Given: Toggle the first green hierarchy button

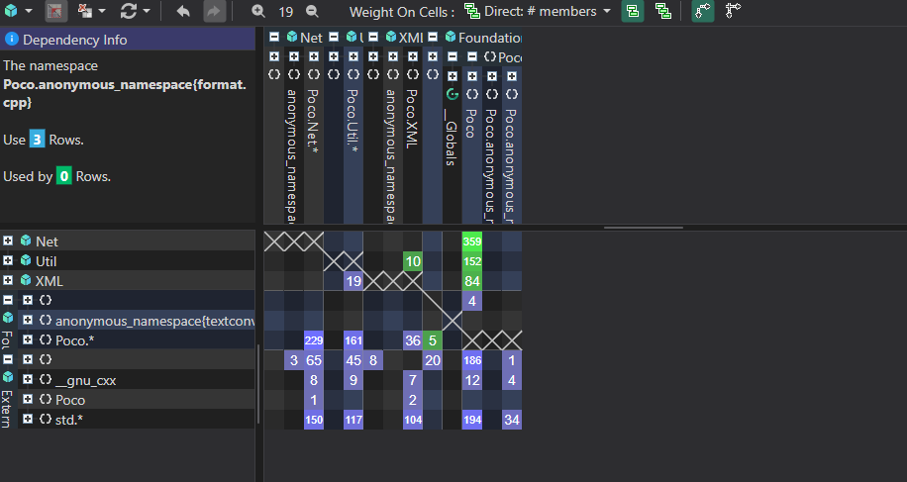Looking at the screenshot, I should coord(633,11).
